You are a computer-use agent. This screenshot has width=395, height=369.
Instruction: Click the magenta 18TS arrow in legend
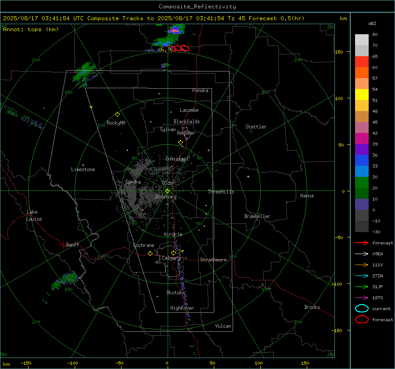(x=362, y=298)
